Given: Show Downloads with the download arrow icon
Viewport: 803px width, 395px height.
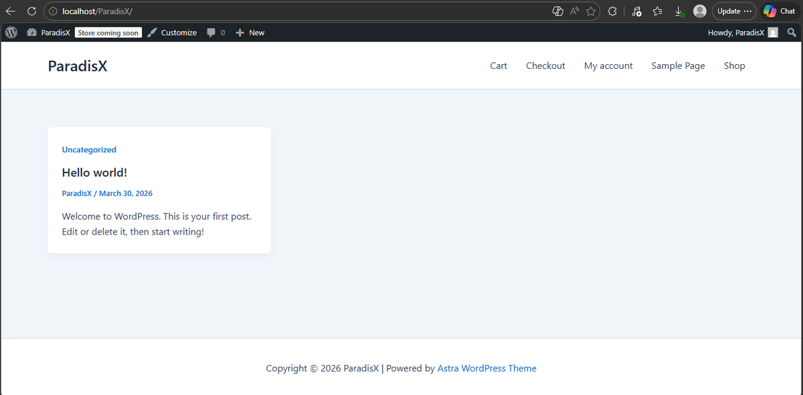Looking at the screenshot, I should pyautogui.click(x=679, y=11).
